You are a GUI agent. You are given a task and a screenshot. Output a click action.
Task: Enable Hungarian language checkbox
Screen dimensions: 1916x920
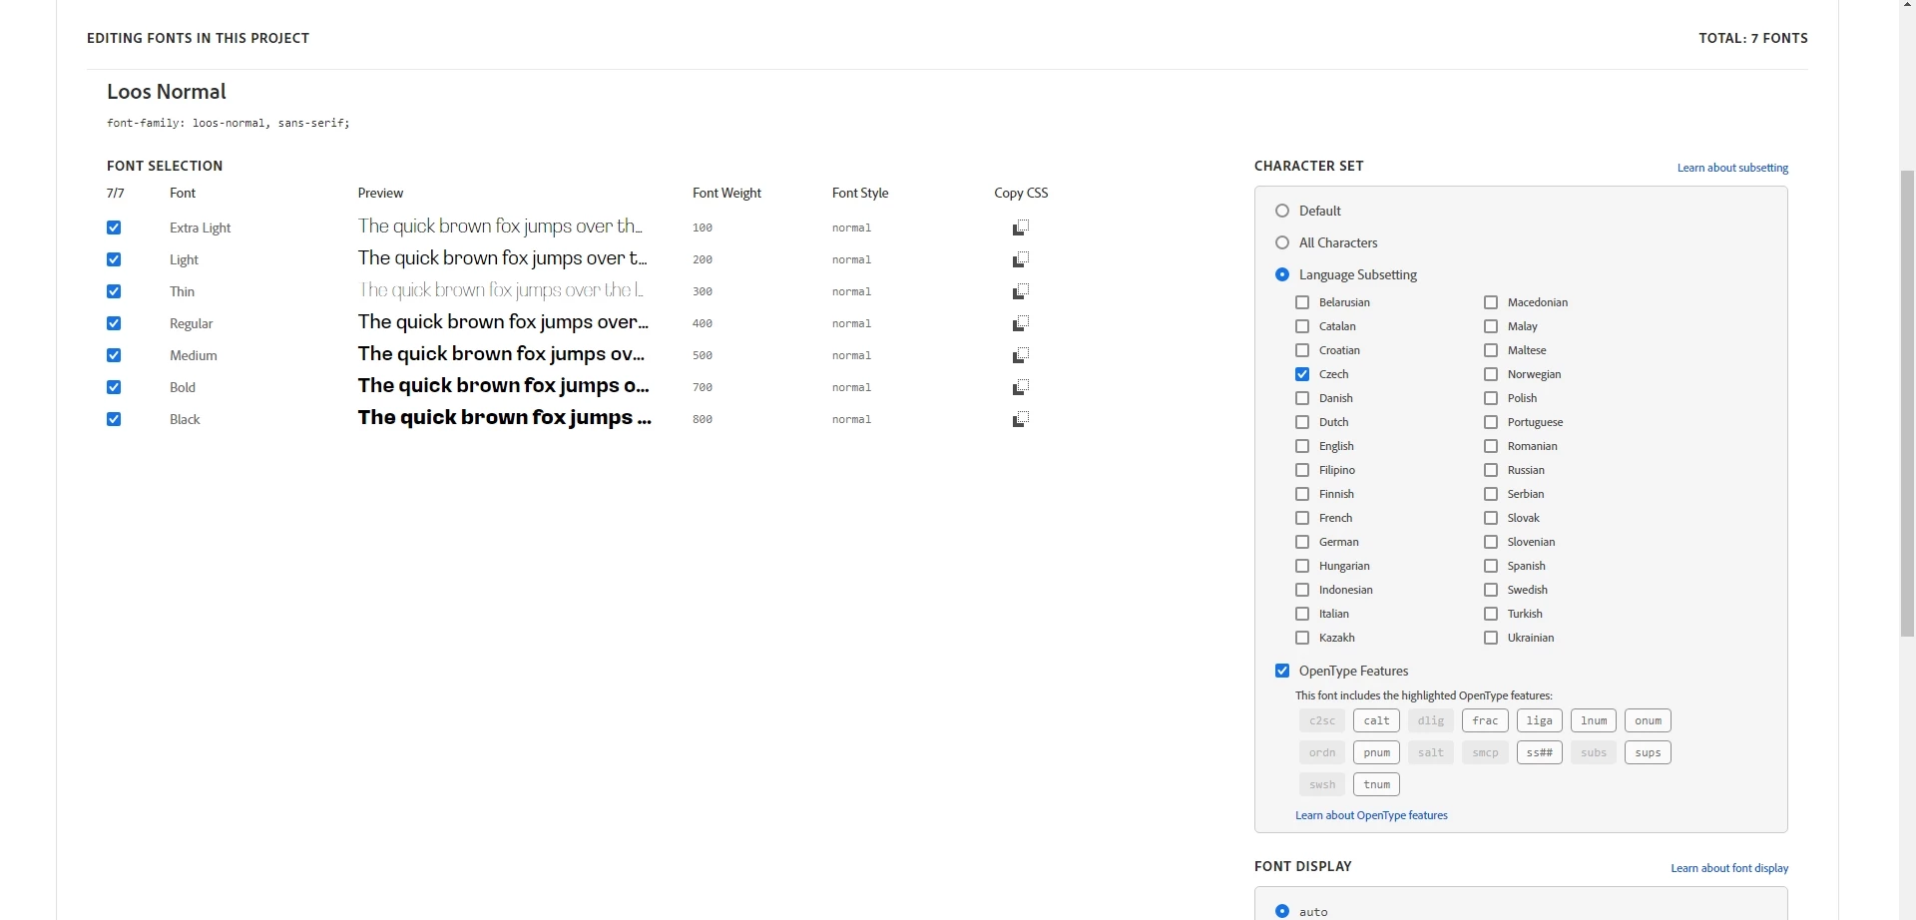(x=1302, y=566)
